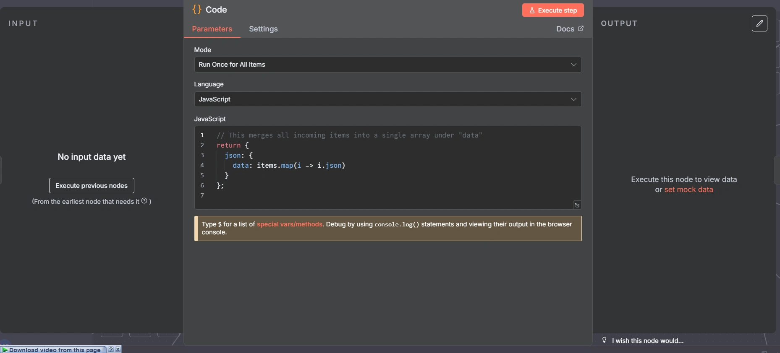Click the lightbulb icon near 'I wish this node'
Screen dimensions: 780x353
coord(604,340)
